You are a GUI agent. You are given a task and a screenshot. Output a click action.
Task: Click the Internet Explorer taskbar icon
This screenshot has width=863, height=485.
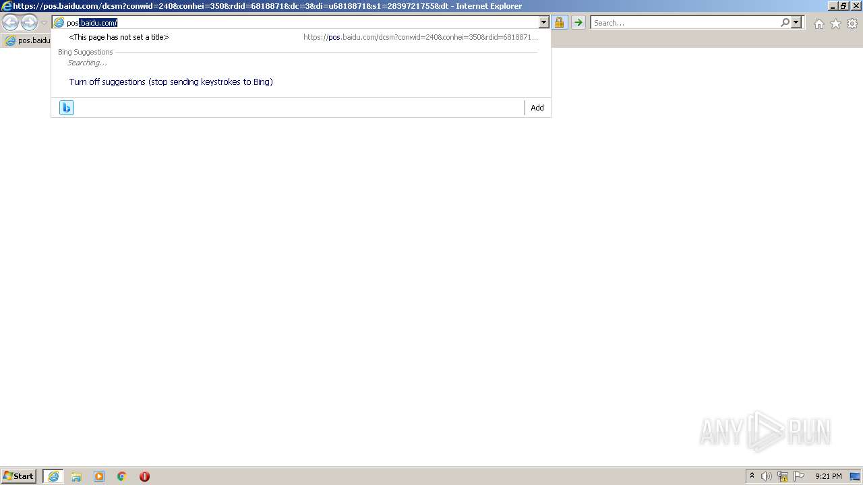click(x=53, y=476)
